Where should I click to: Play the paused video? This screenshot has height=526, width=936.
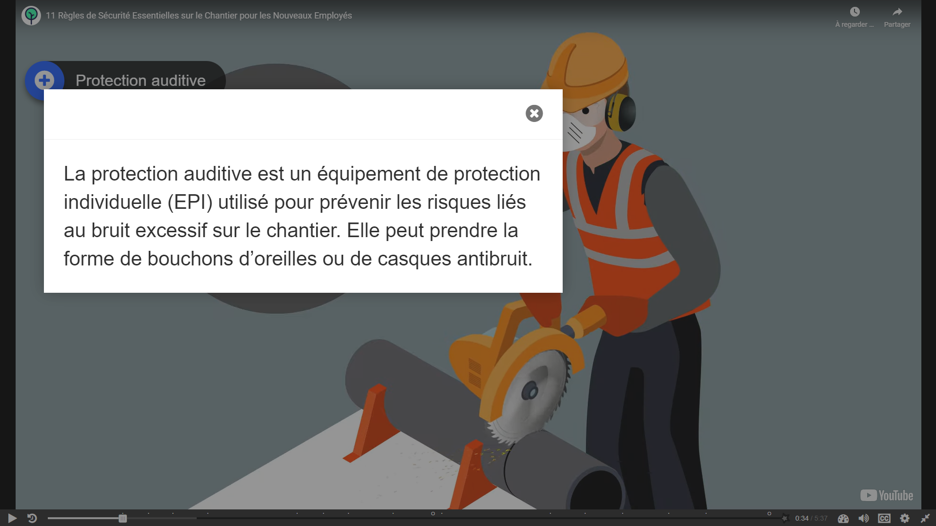pos(12,518)
